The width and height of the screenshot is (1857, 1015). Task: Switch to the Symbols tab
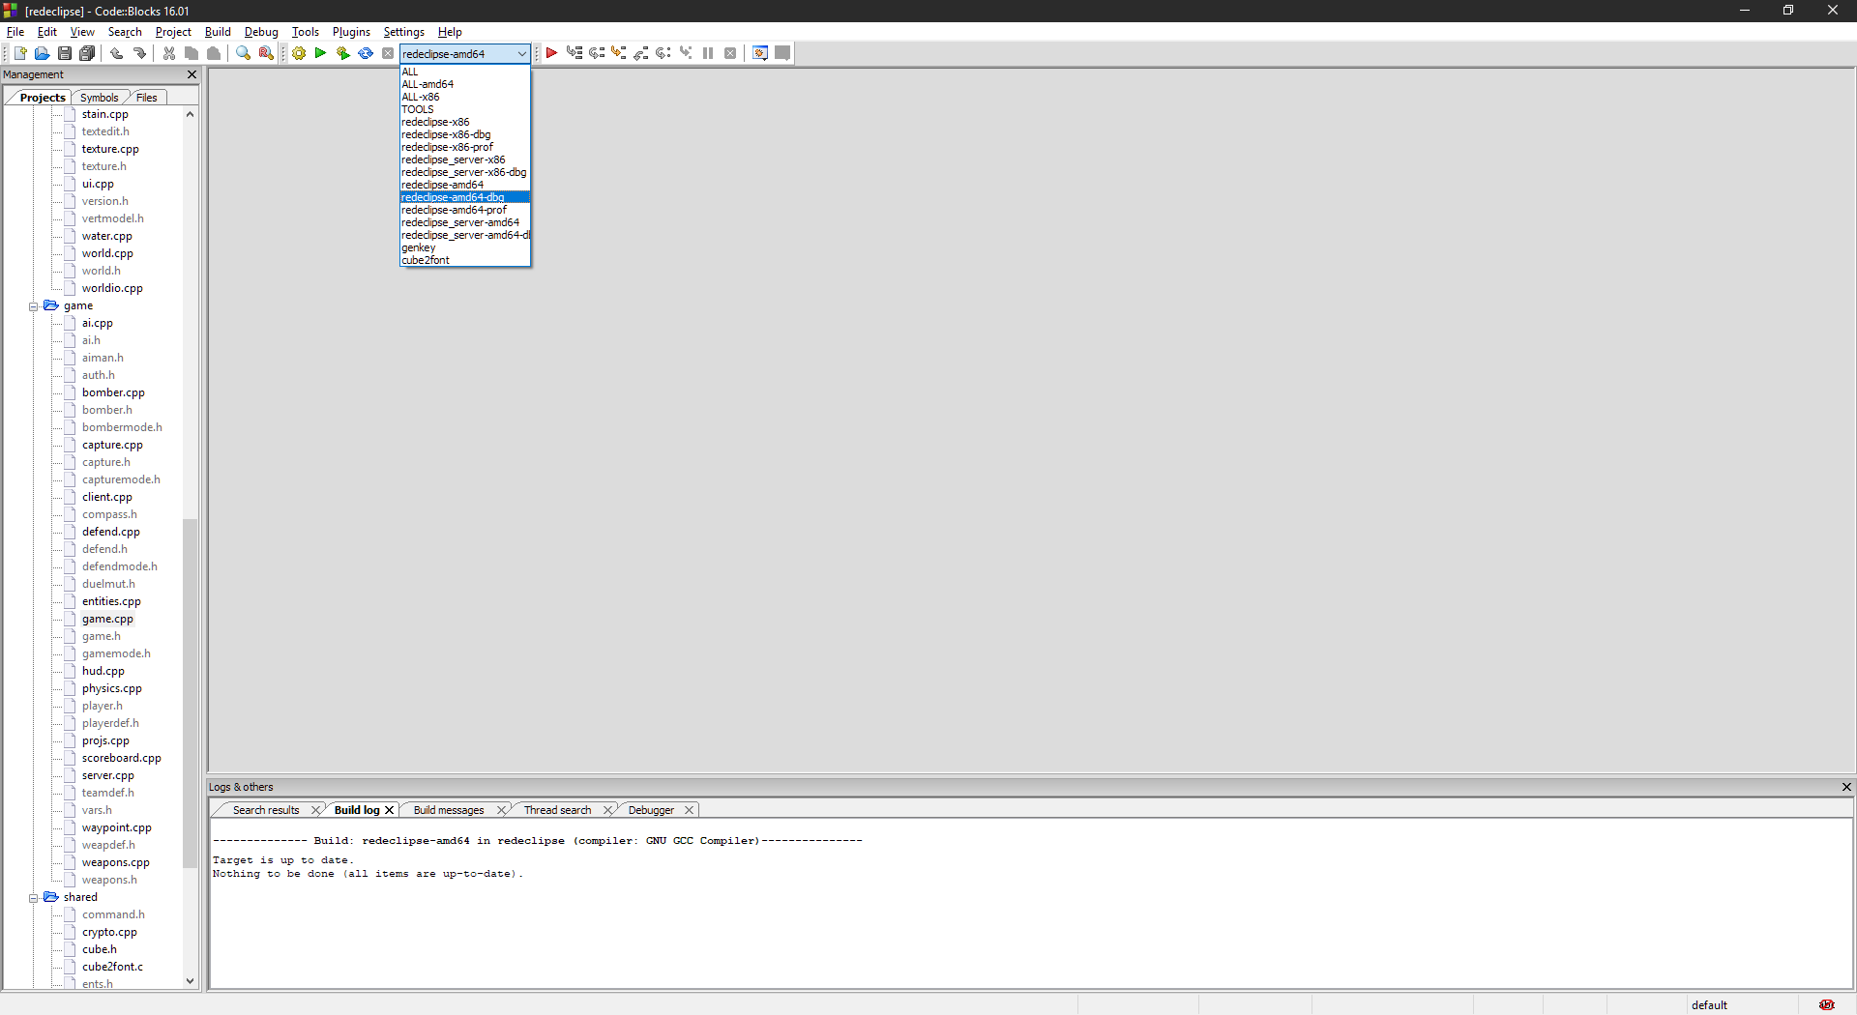point(99,97)
